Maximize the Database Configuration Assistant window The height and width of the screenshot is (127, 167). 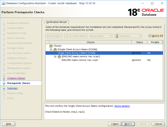[152, 3]
